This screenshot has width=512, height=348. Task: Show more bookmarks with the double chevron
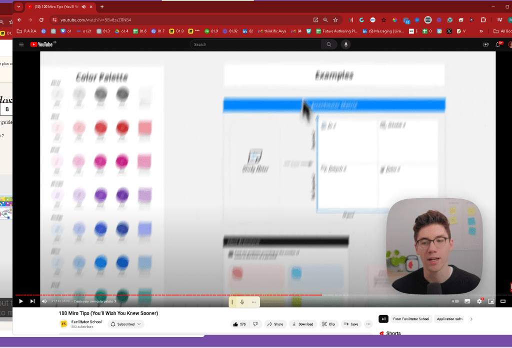[481, 31]
